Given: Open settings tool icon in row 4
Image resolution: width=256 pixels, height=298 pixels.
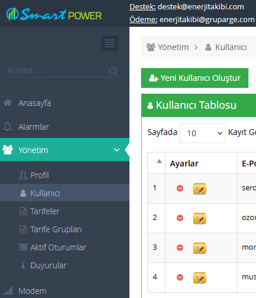Looking at the screenshot, I should tap(200, 278).
